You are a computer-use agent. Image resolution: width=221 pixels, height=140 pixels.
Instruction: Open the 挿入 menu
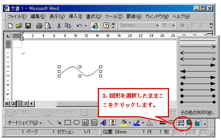(x=75, y=17)
